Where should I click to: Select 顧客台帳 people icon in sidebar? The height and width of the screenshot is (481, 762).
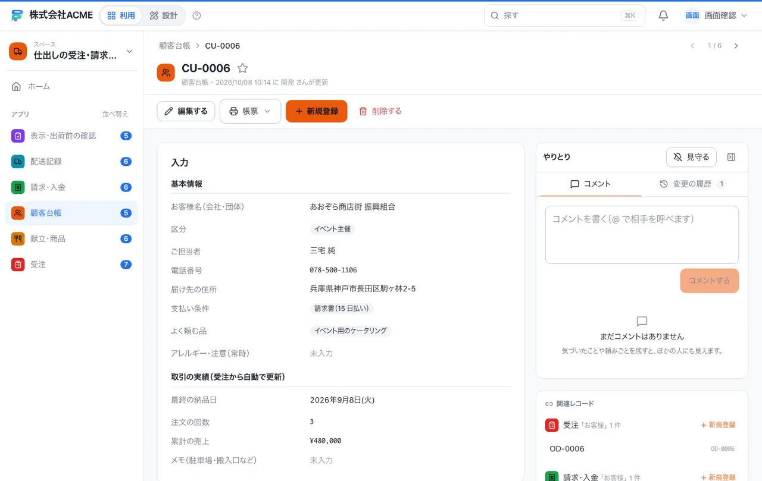[18, 213]
